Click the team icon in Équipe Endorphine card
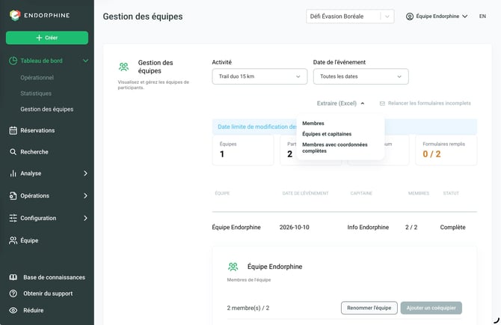The height and width of the screenshot is (325, 501). pos(233,267)
